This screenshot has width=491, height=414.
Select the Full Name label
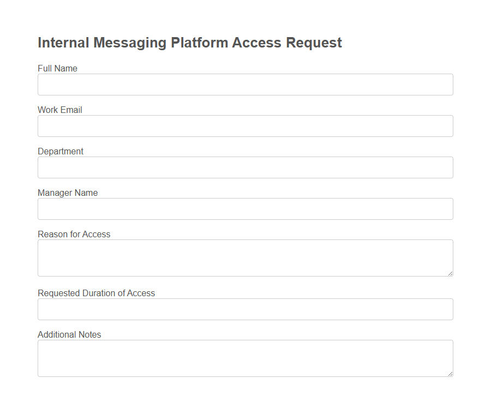57,68
